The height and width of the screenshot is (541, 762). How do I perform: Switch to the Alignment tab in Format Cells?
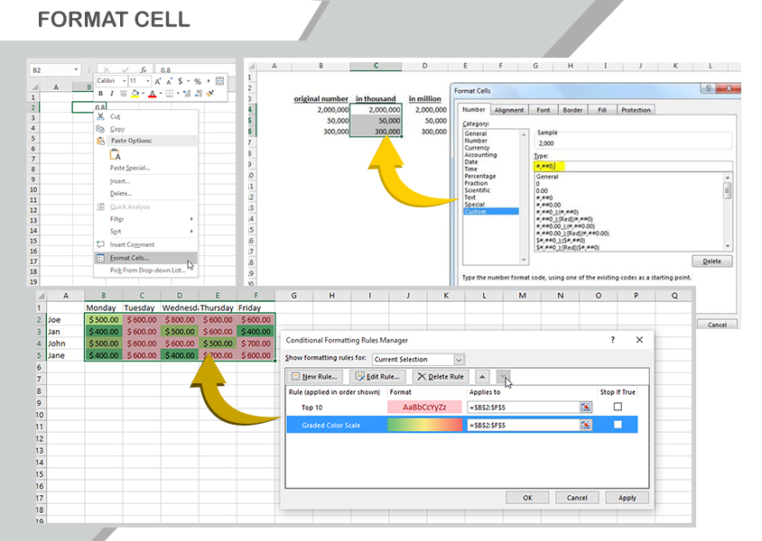[509, 110]
